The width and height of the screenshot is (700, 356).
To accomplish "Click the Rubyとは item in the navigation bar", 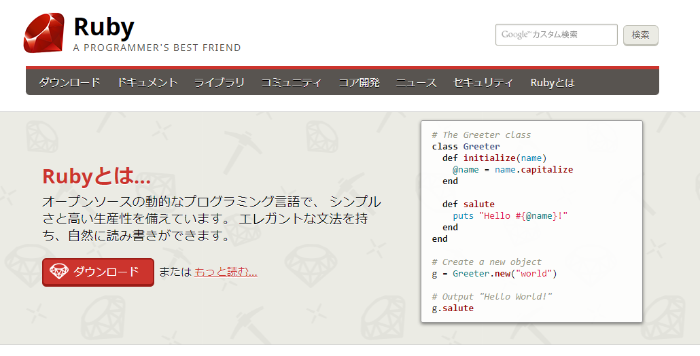I will pos(553,82).
